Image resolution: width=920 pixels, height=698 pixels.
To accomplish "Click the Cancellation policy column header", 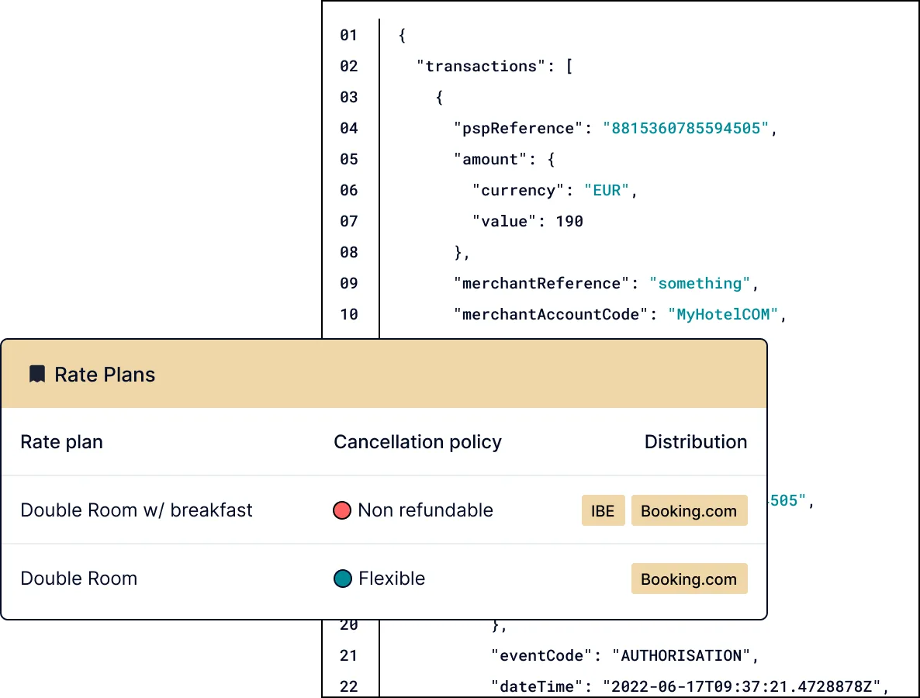I will coord(418,441).
